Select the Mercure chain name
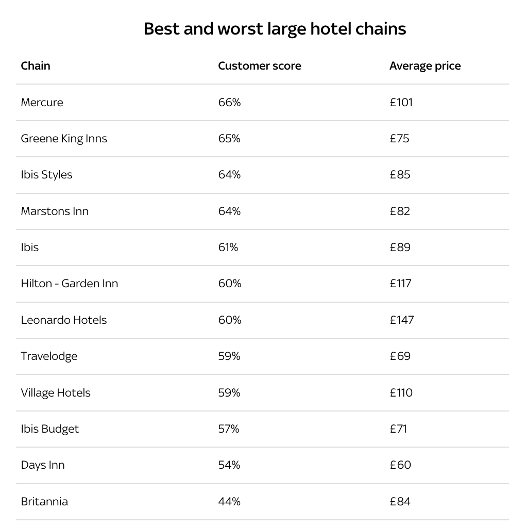Viewport: 509px width, 526px height. [42, 103]
